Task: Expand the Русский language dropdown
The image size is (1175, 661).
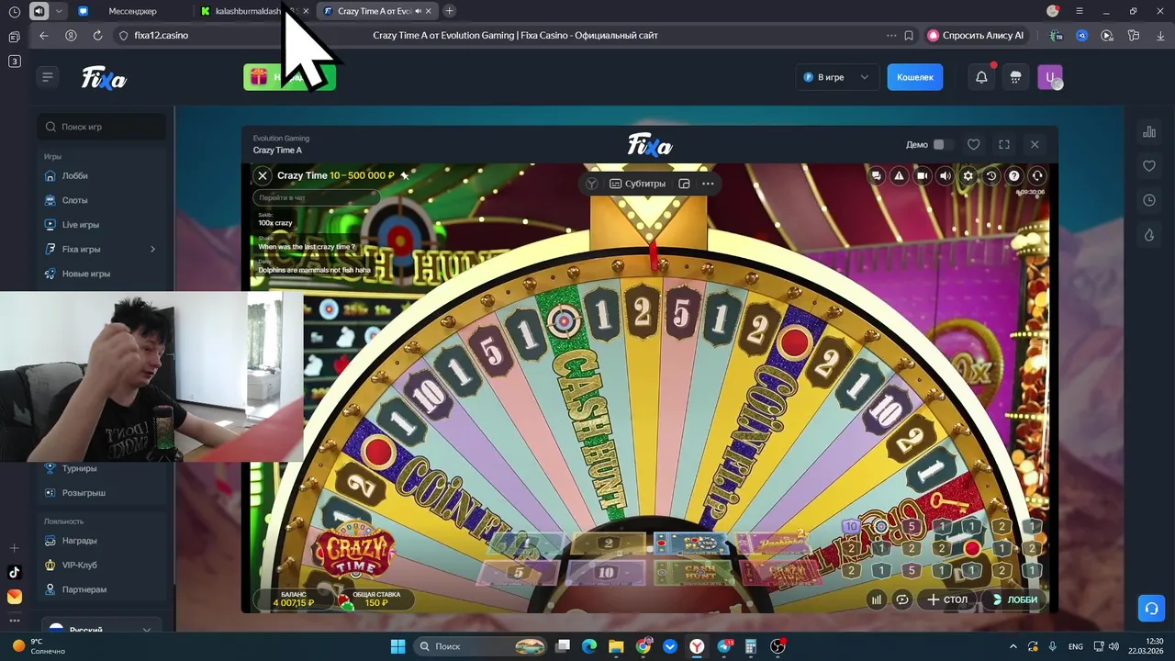Action: [x=101, y=630]
